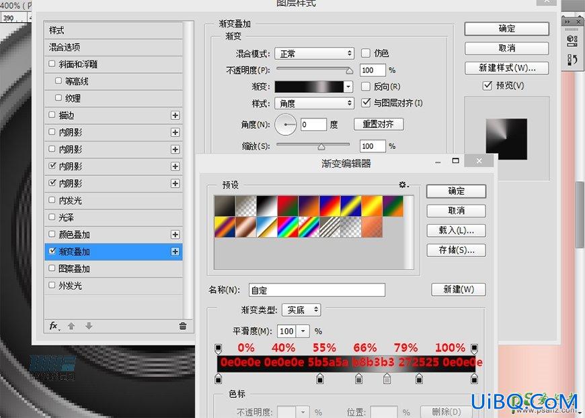585x418 pixels.
Task: Open the fx add-style menu icon
Action: [x=54, y=326]
